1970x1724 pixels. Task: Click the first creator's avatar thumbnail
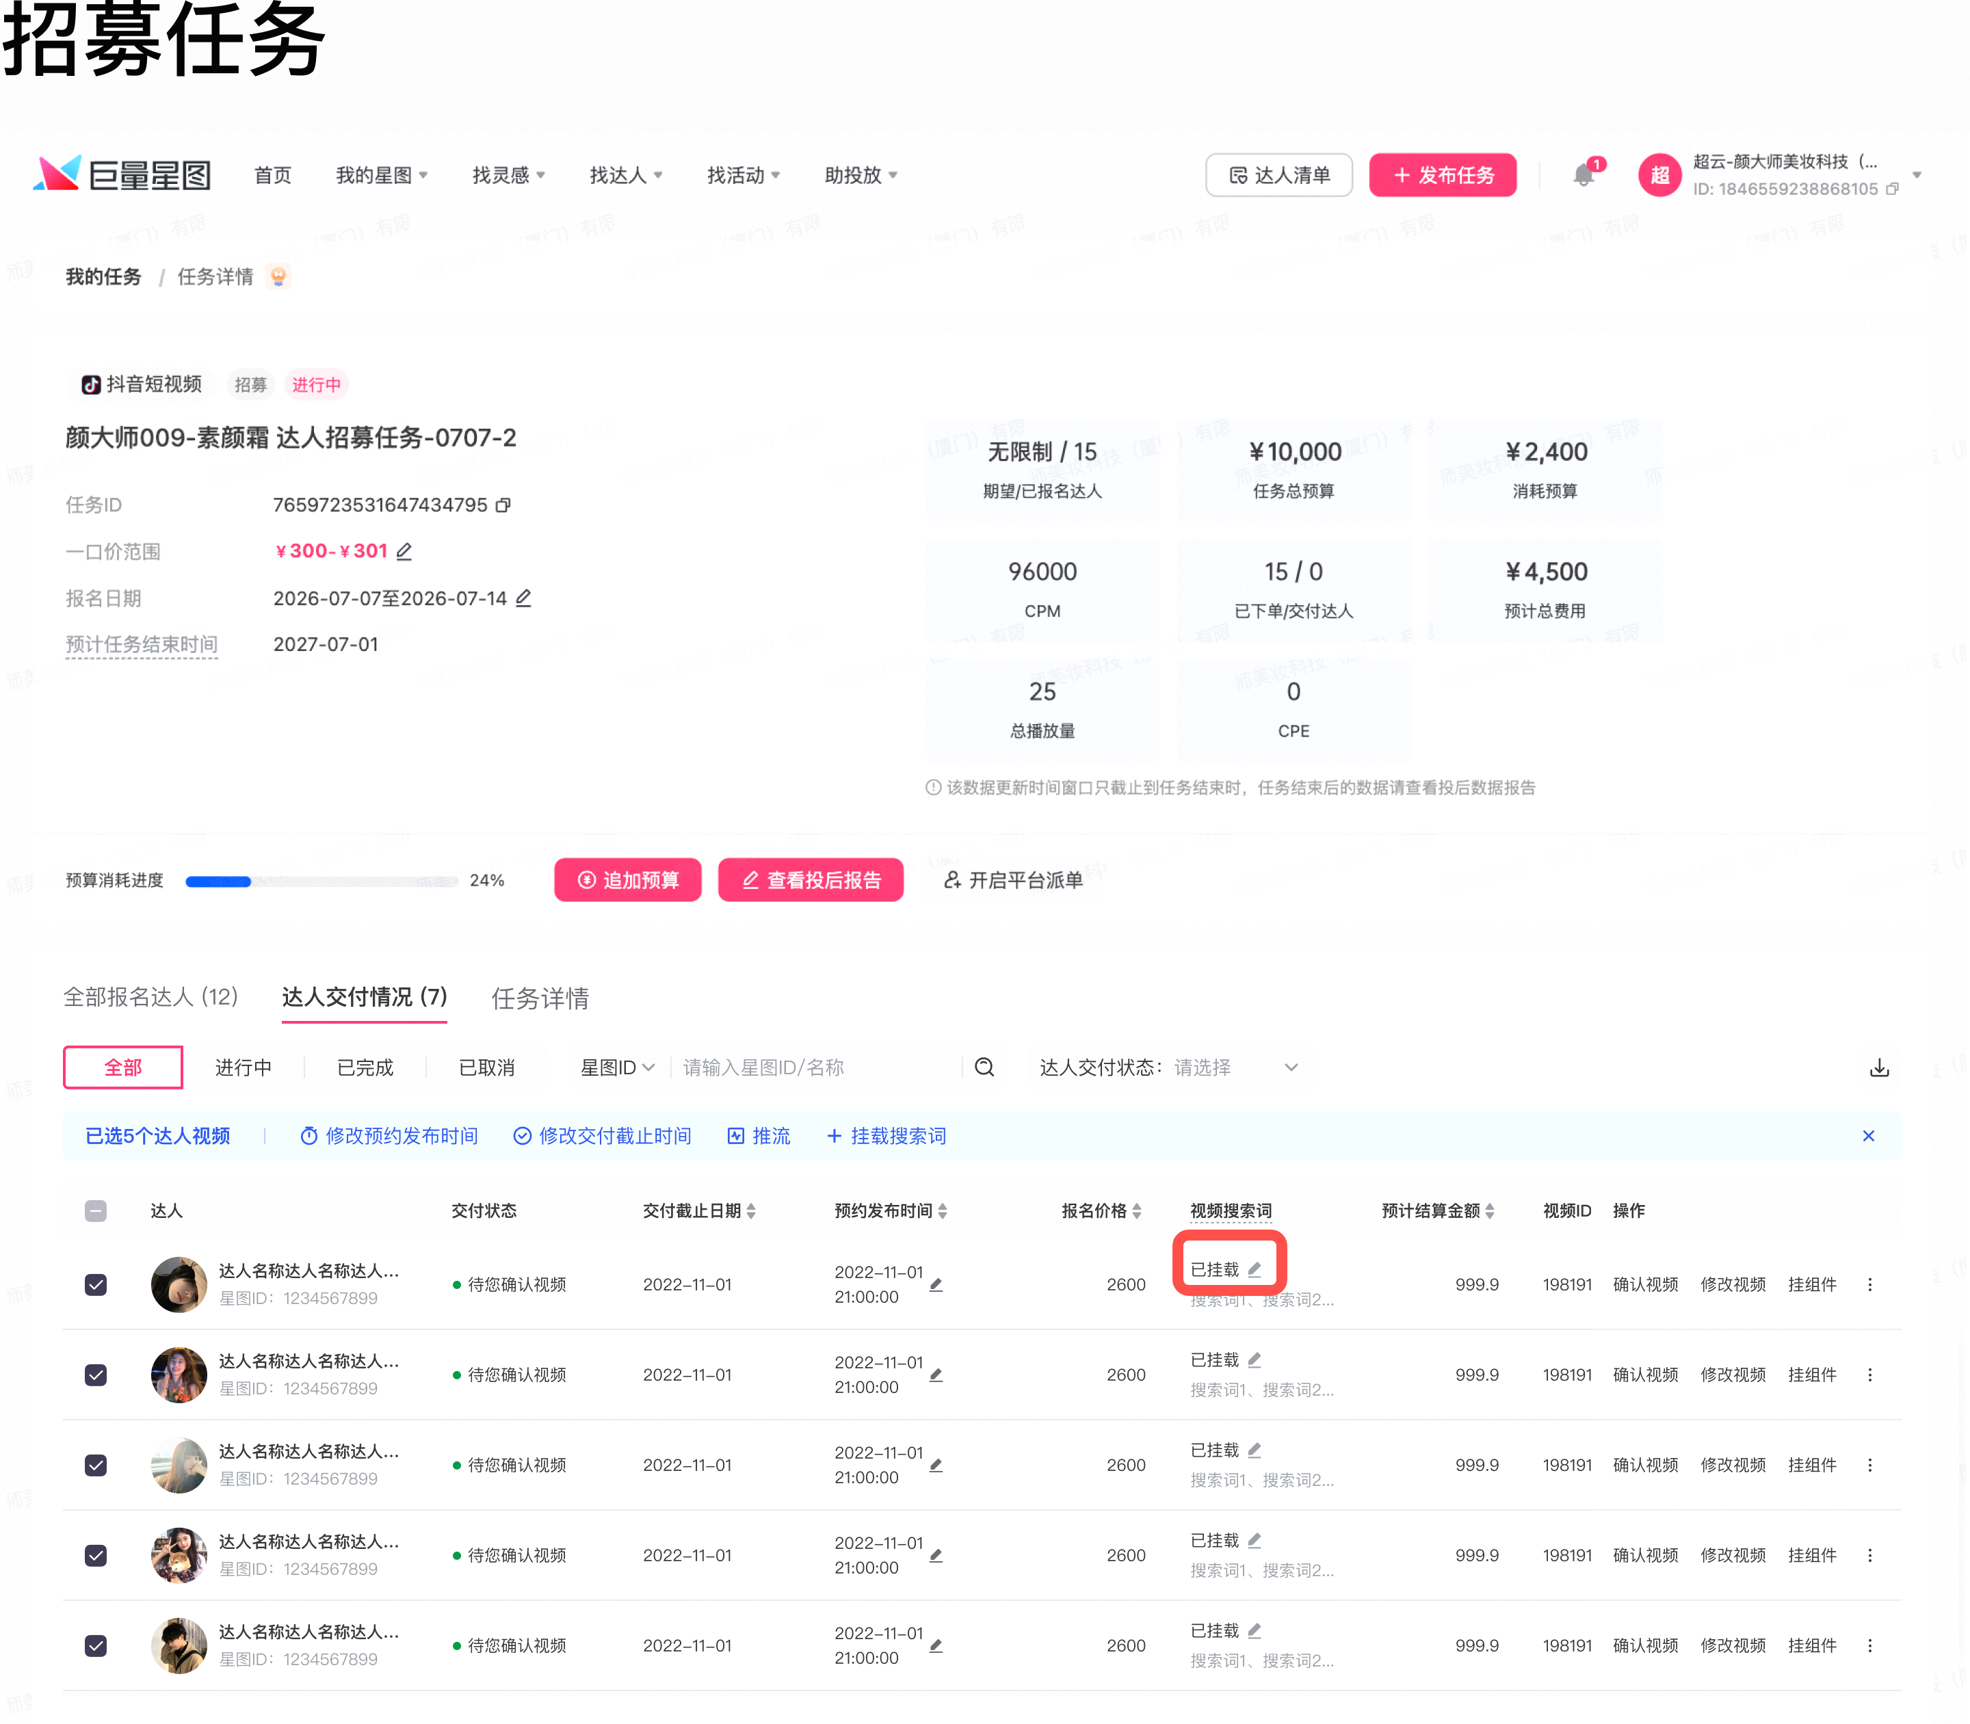(x=179, y=1284)
